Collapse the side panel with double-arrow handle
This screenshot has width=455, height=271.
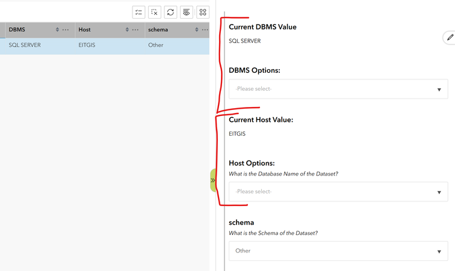coord(213,180)
